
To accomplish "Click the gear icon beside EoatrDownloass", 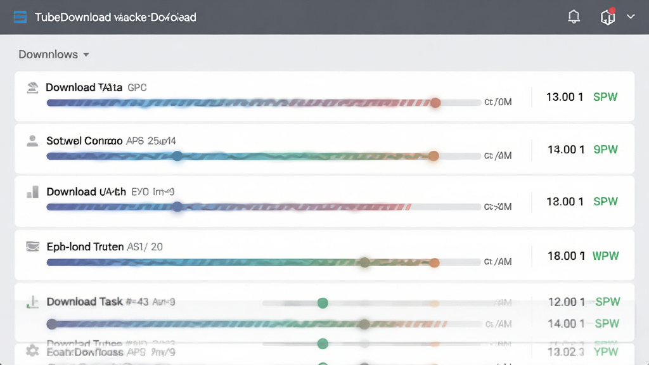I will point(32,351).
